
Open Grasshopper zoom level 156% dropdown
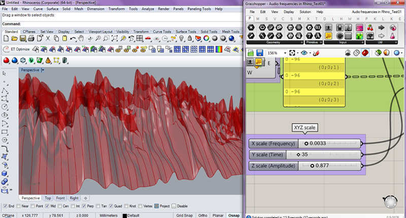(x=285, y=53)
